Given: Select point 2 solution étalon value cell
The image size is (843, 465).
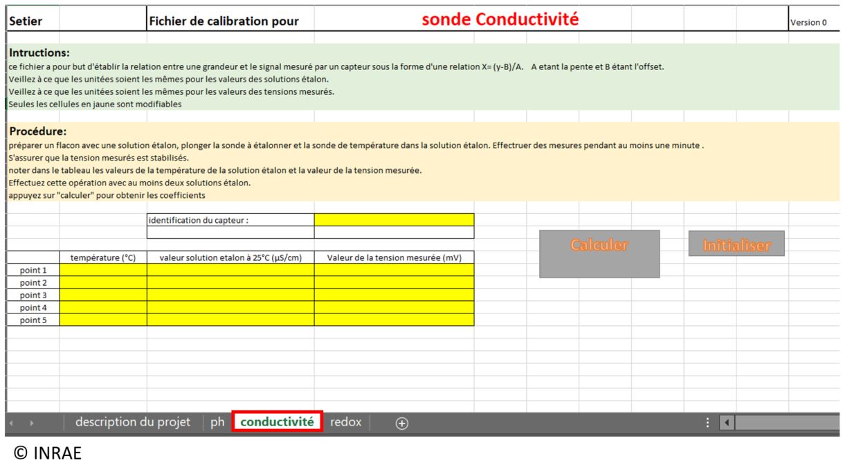Looking at the screenshot, I should (230, 282).
